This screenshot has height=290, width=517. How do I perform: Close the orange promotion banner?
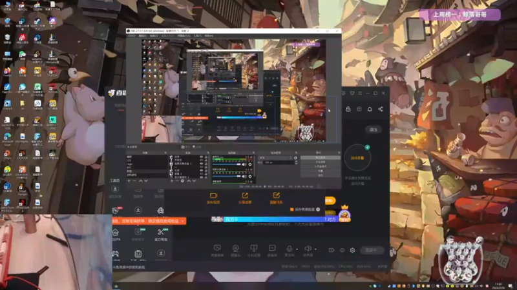(182, 221)
